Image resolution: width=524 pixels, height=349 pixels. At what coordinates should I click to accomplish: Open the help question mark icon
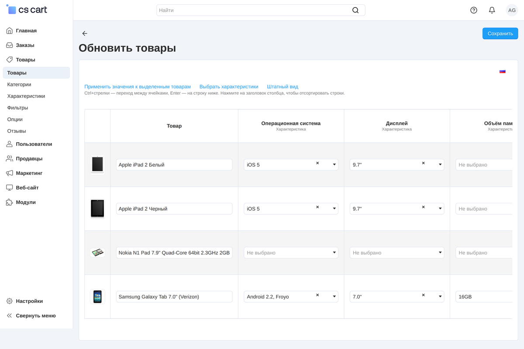pyautogui.click(x=474, y=10)
